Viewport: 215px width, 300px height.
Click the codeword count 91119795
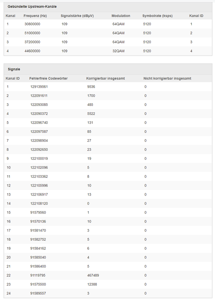pos(38,275)
